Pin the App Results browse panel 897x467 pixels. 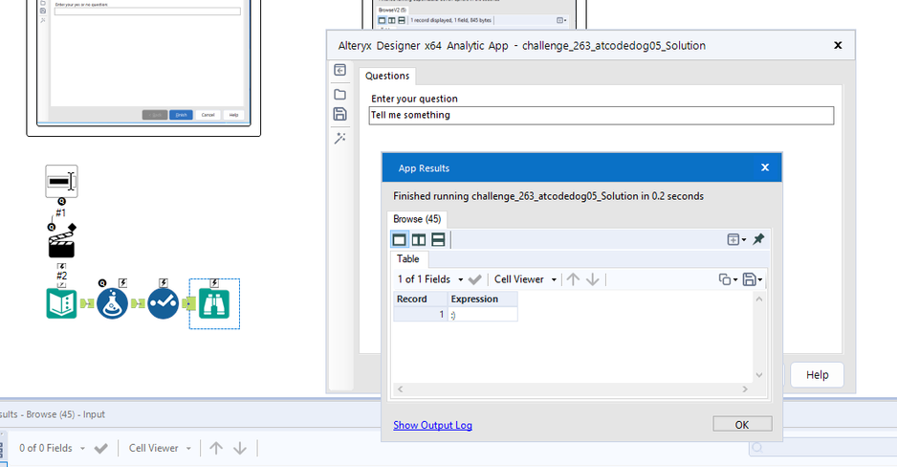click(x=758, y=239)
